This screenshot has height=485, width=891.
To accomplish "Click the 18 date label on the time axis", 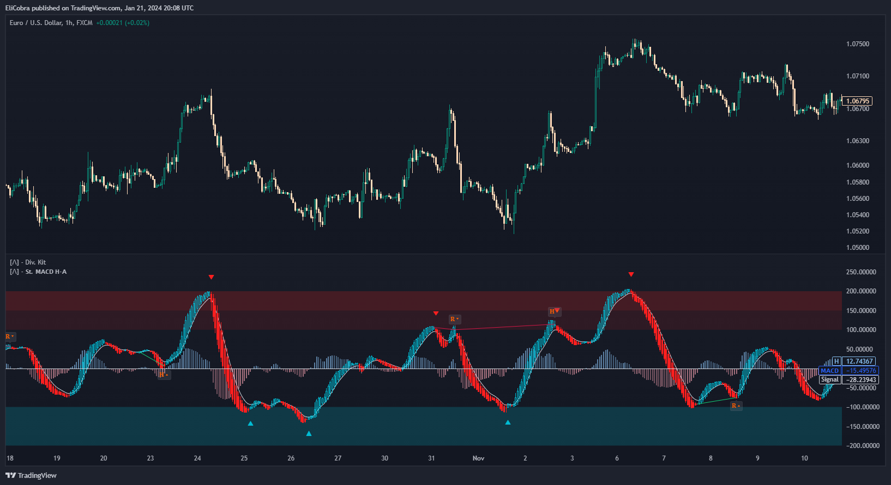I will click(x=10, y=458).
